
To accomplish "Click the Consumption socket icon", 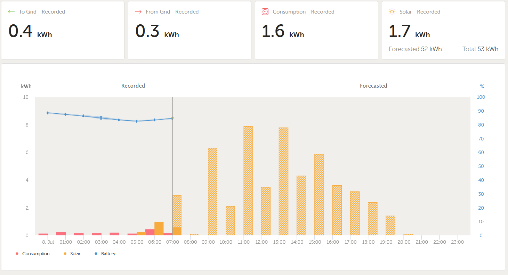I will coord(265,12).
